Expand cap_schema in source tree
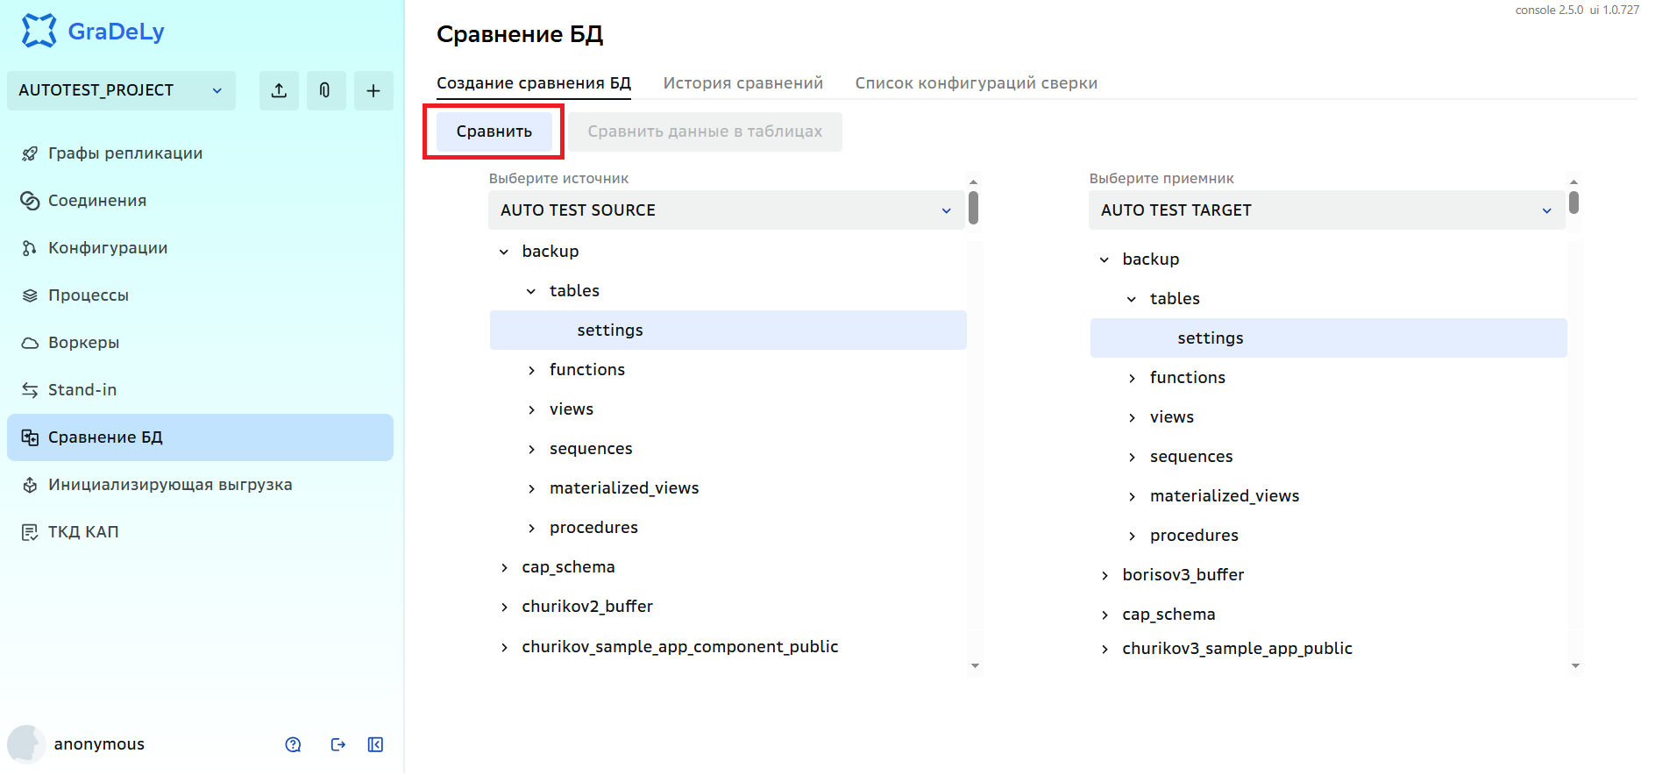This screenshot has width=1655, height=775. tap(504, 567)
